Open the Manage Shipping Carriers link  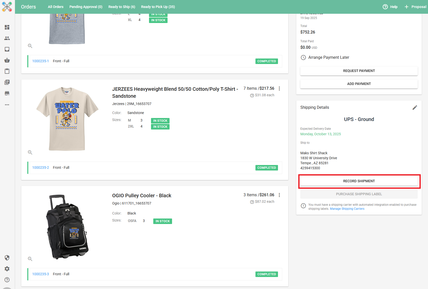pyautogui.click(x=347, y=209)
